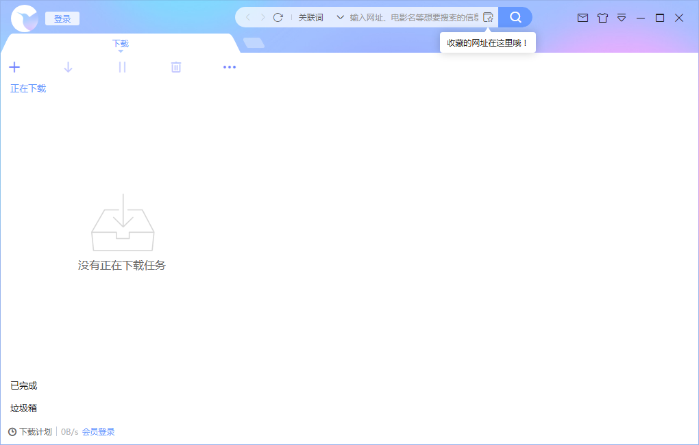699x445 pixels.
Task: Select 已完成 category
Action: (23, 385)
